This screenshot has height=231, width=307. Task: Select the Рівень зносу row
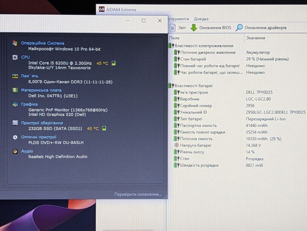(x=214, y=152)
